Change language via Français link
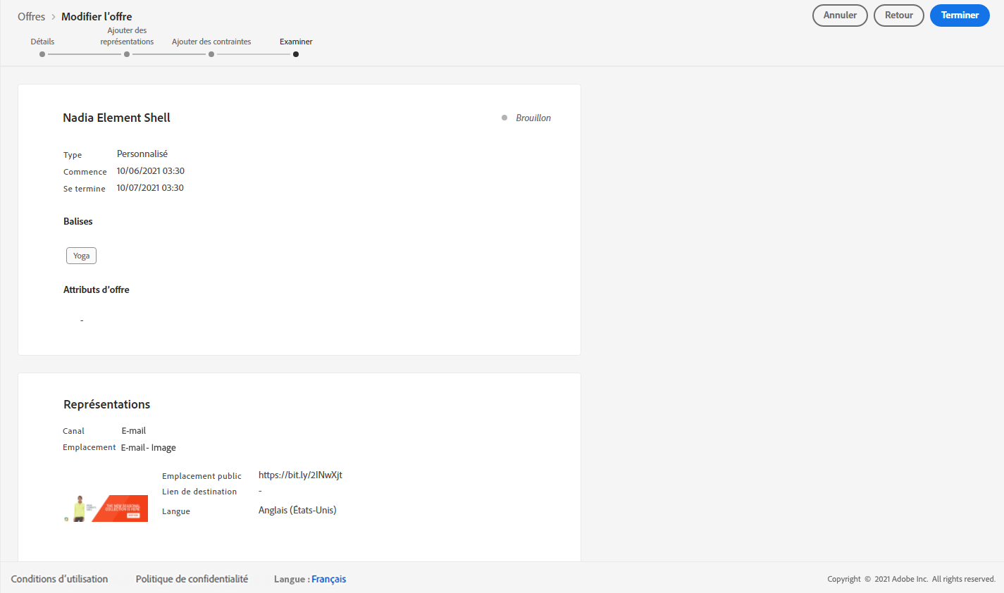The height and width of the screenshot is (593, 1004). click(328, 579)
